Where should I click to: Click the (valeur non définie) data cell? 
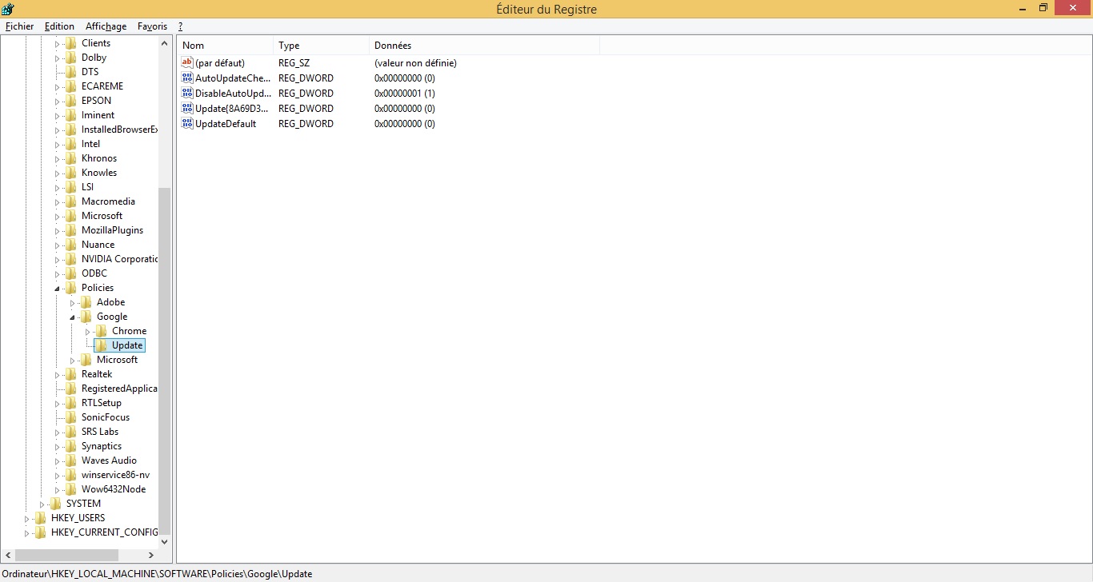pyautogui.click(x=416, y=62)
